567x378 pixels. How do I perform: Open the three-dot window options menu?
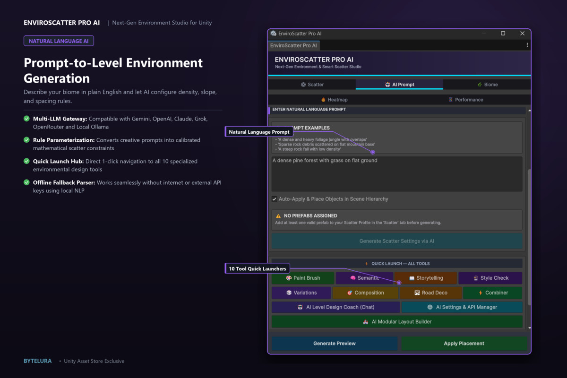527,45
